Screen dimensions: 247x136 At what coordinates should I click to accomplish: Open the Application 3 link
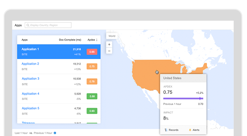click(x=30, y=78)
